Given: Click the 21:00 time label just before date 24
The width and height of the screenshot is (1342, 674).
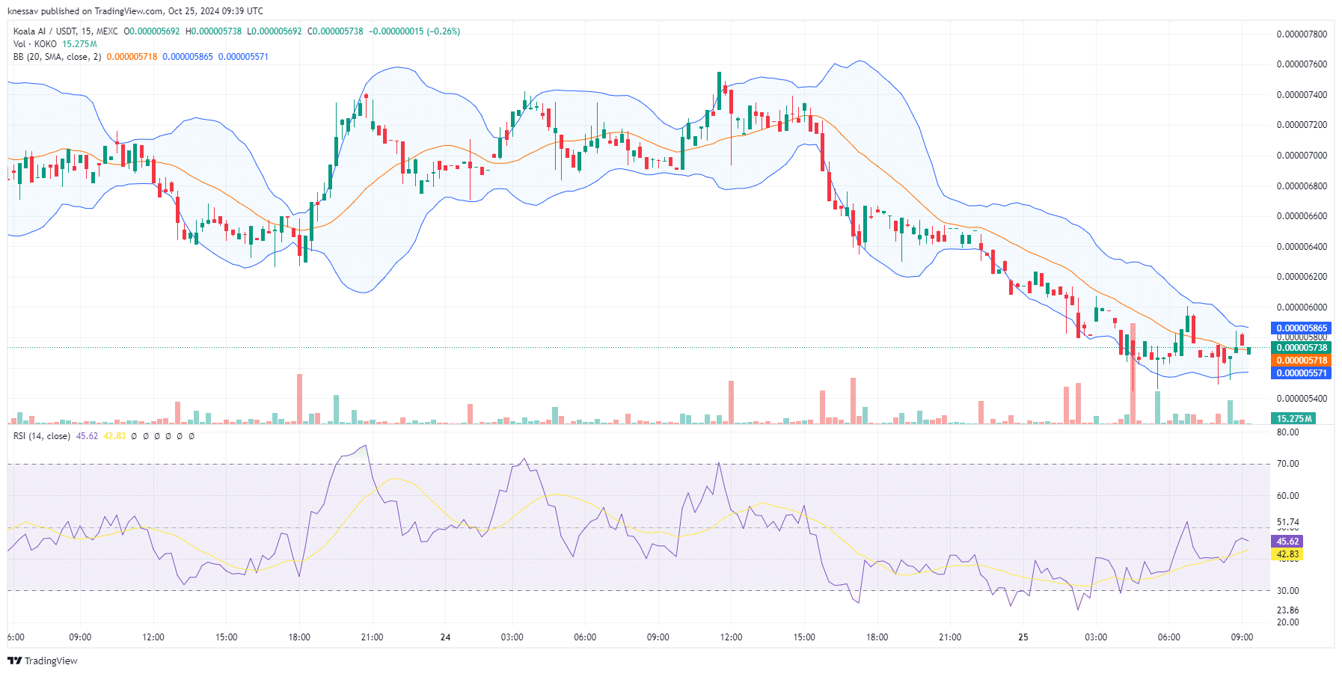Looking at the screenshot, I should tap(372, 637).
